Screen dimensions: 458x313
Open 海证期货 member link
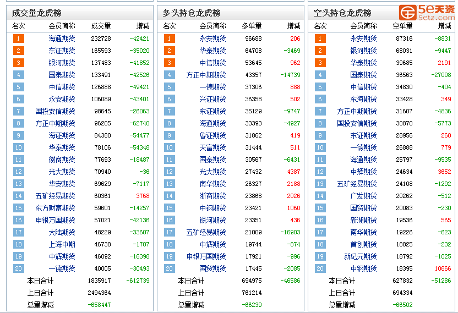62,135
